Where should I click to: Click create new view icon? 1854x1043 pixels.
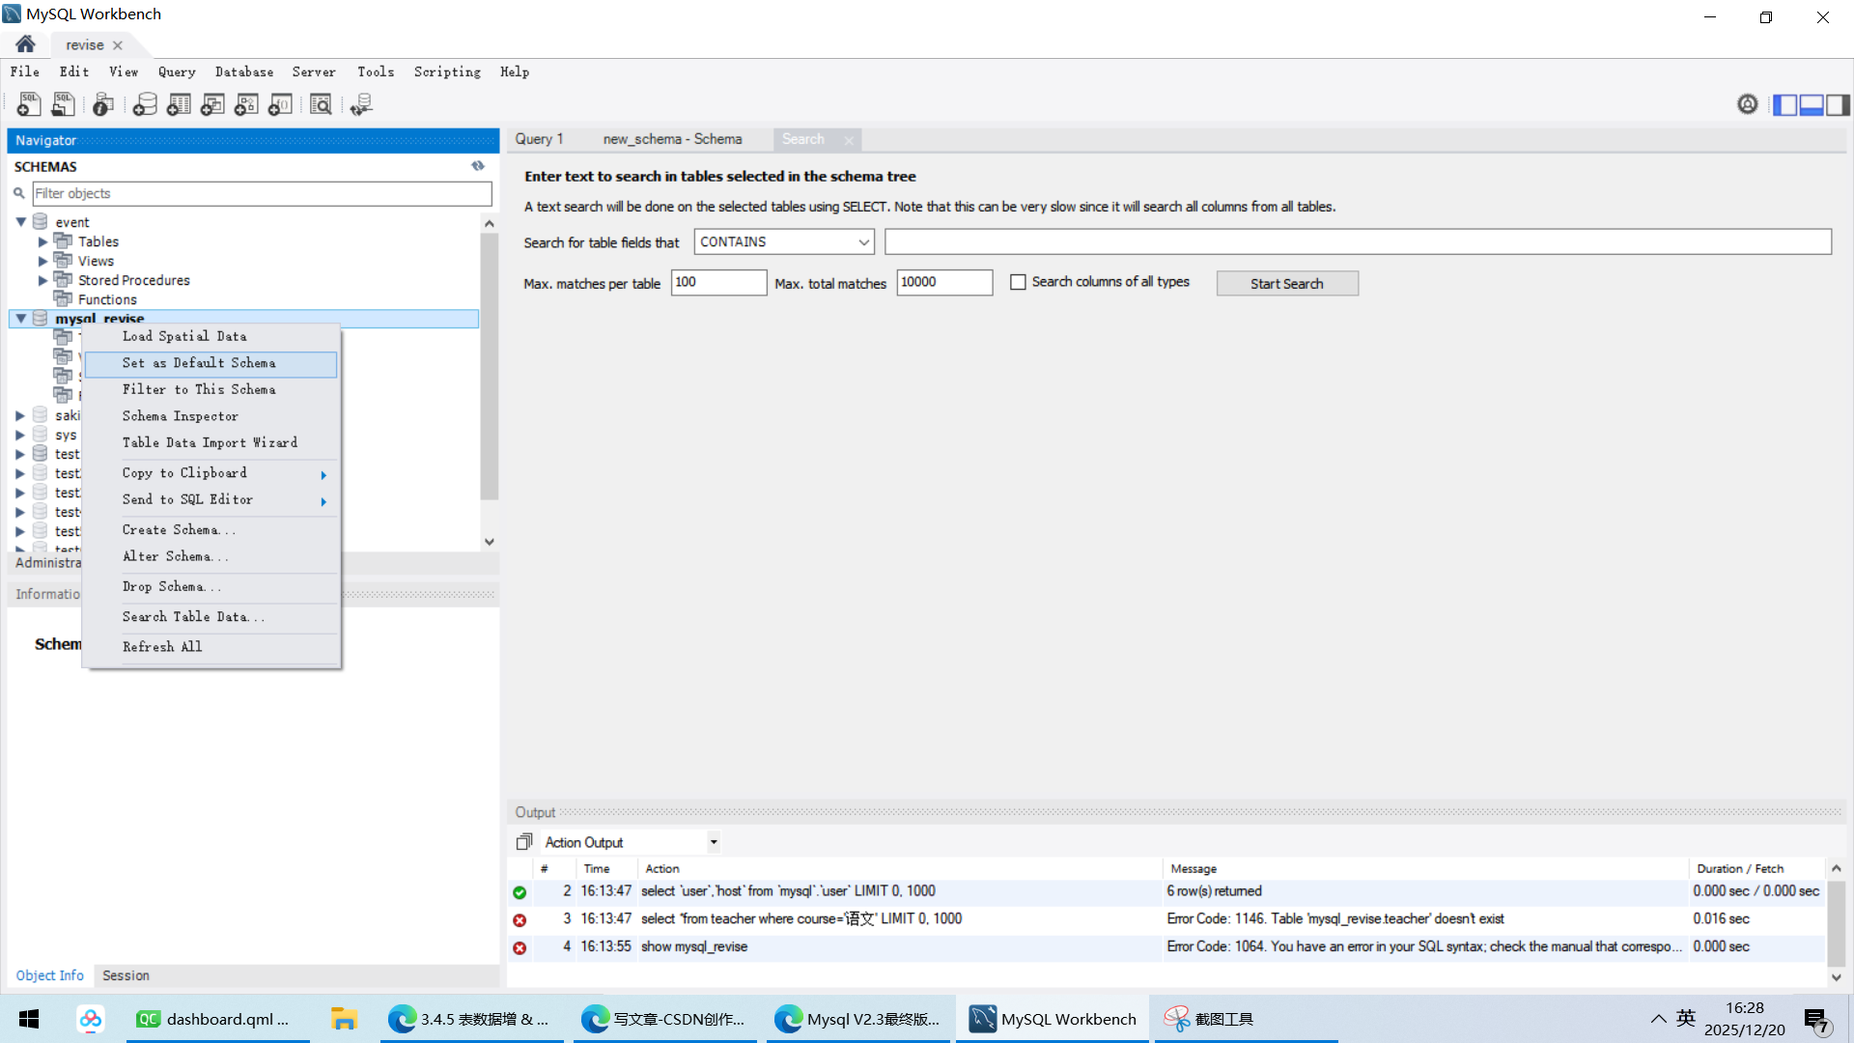point(212,104)
